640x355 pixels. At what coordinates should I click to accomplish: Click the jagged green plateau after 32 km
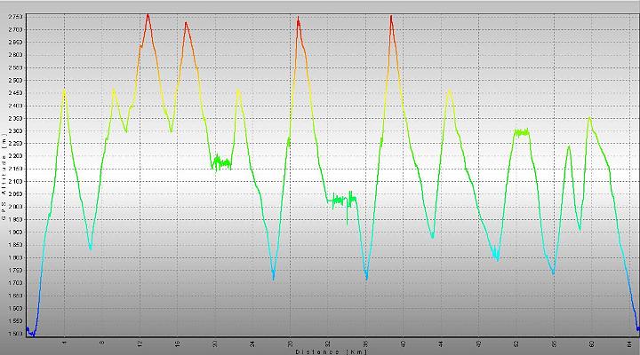click(342, 201)
